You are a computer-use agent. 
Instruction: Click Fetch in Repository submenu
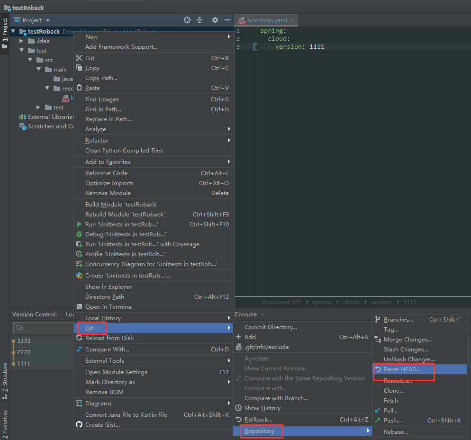tap(420, 400)
